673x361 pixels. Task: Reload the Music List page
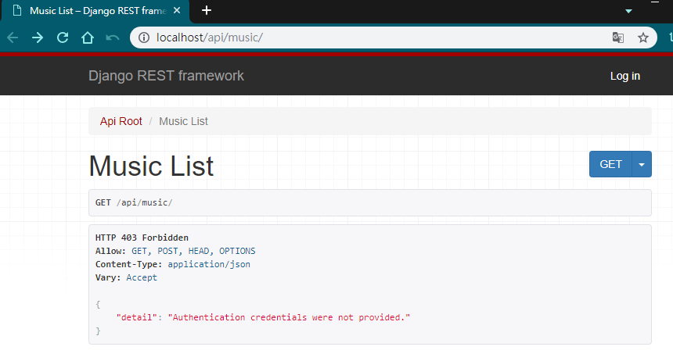click(x=63, y=38)
